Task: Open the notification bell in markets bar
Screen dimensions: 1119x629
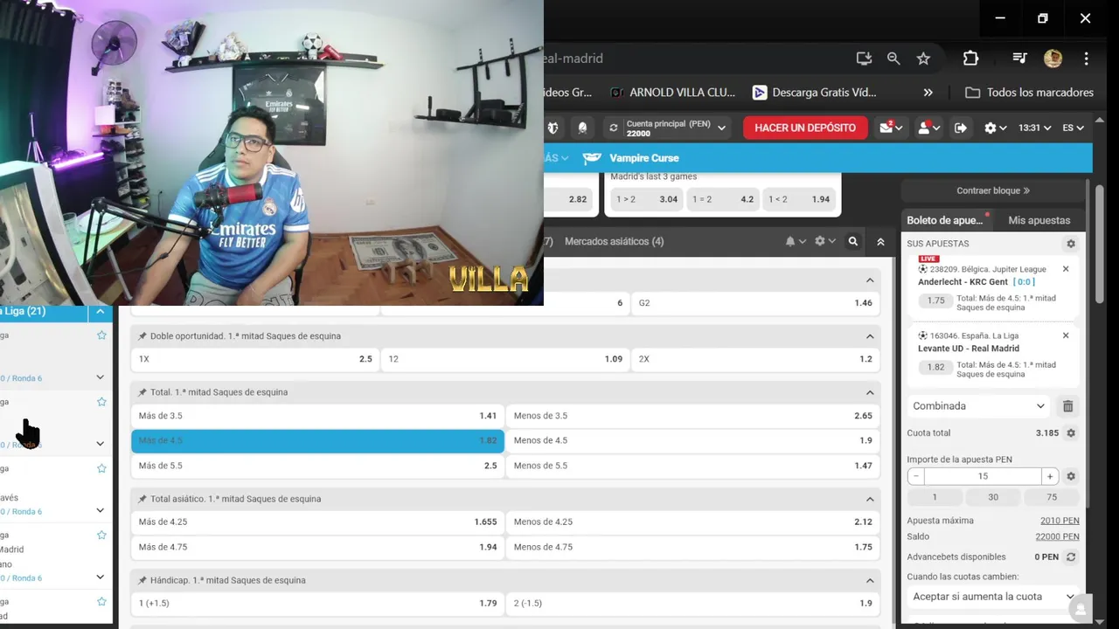Action: [795, 241]
